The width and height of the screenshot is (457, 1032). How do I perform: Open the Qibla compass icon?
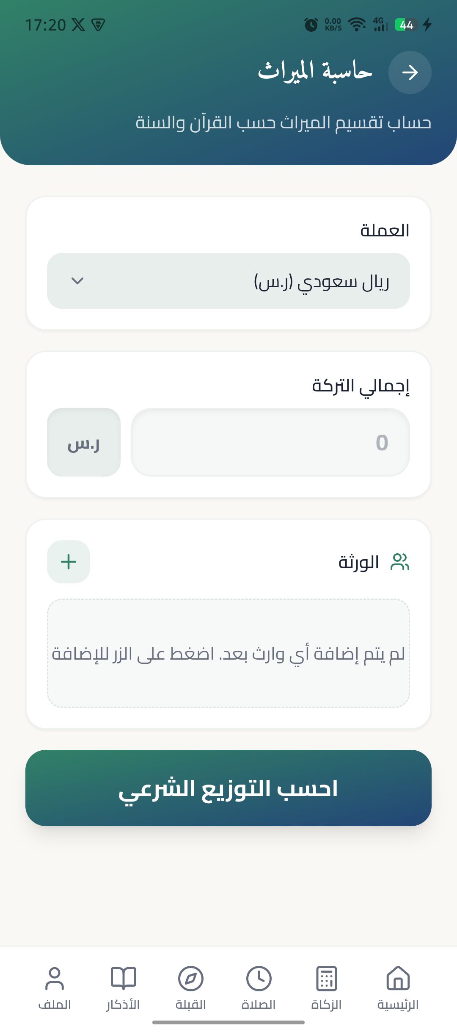191,979
